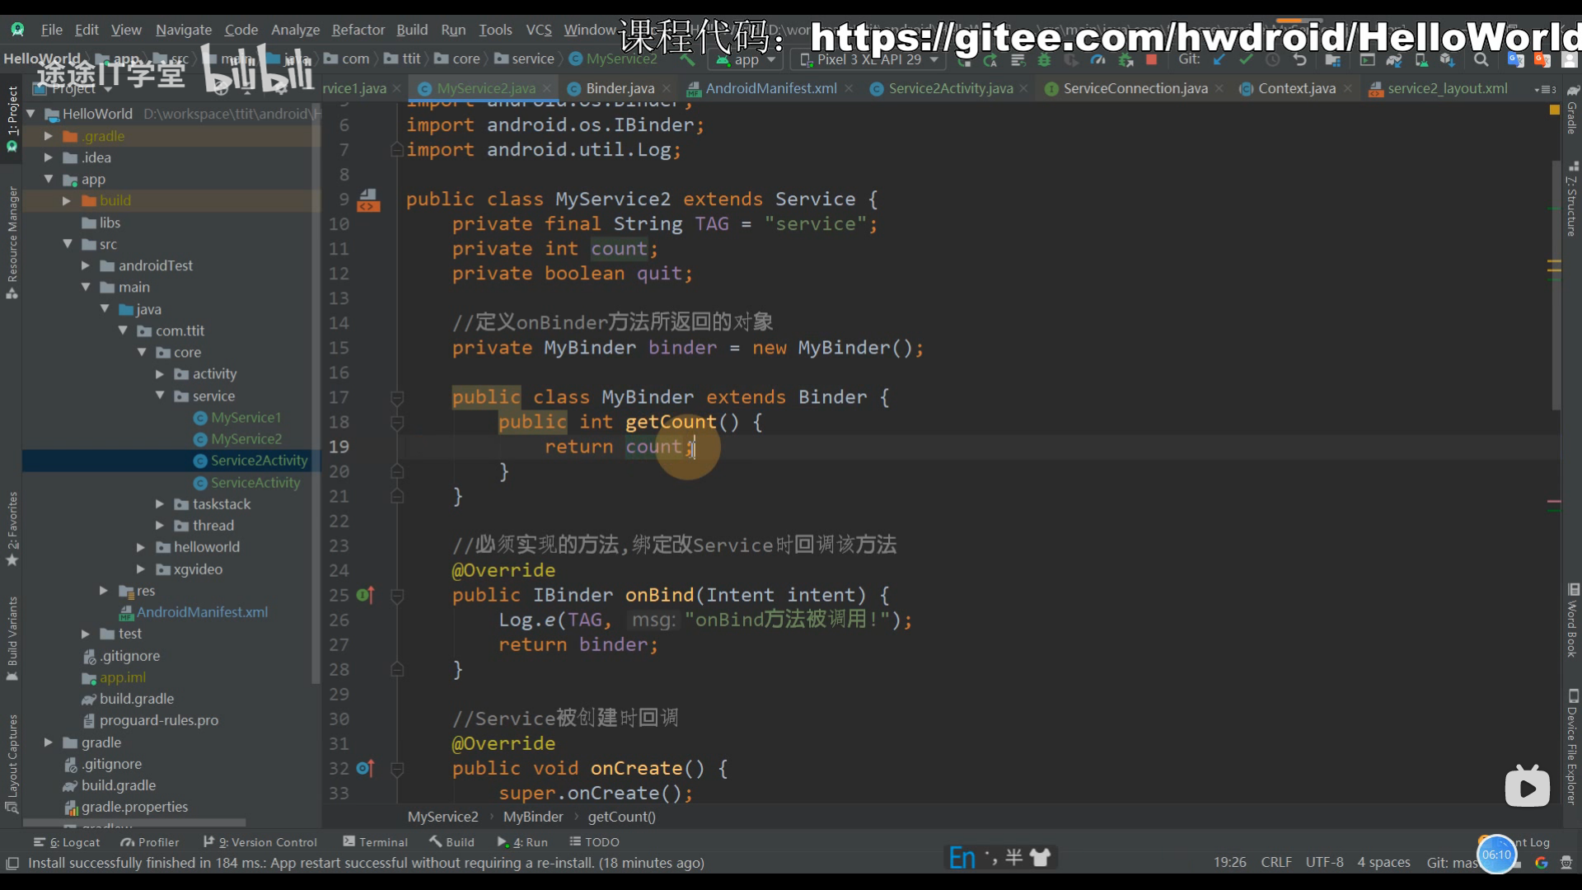
Task: Open the Project Structure dialog icon
Action: pos(1333,59)
